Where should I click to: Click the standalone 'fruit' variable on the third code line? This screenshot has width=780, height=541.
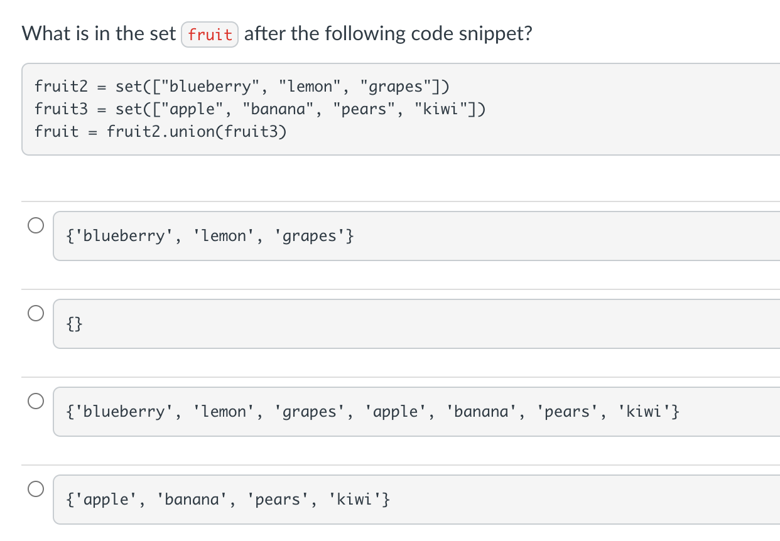pos(57,132)
